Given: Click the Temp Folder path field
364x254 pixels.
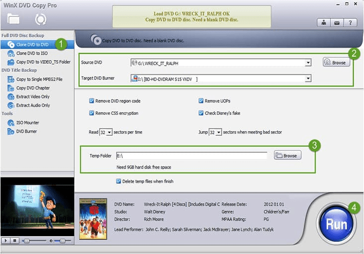Looking at the screenshot, I should coord(191,156).
